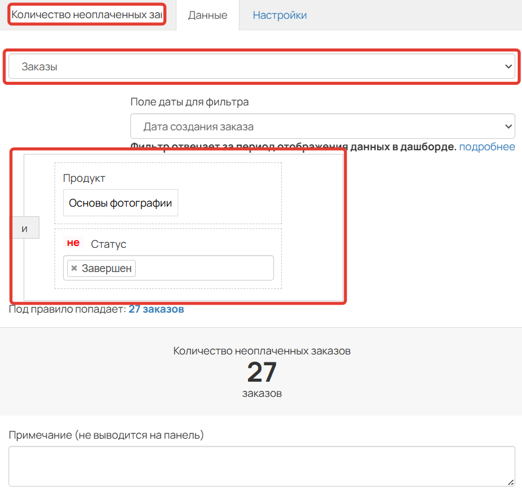Grab the textarea resize handle
522x495 pixels.
pos(510,482)
